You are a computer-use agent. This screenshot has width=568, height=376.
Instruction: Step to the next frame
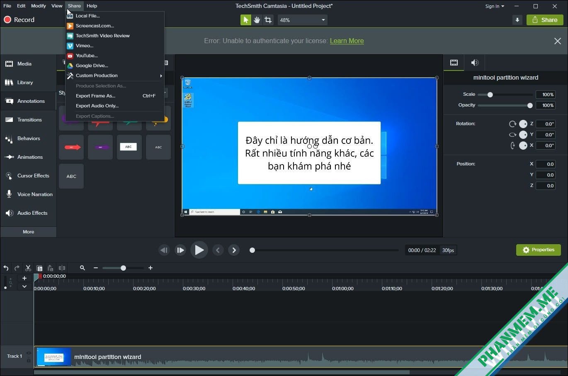pos(180,250)
